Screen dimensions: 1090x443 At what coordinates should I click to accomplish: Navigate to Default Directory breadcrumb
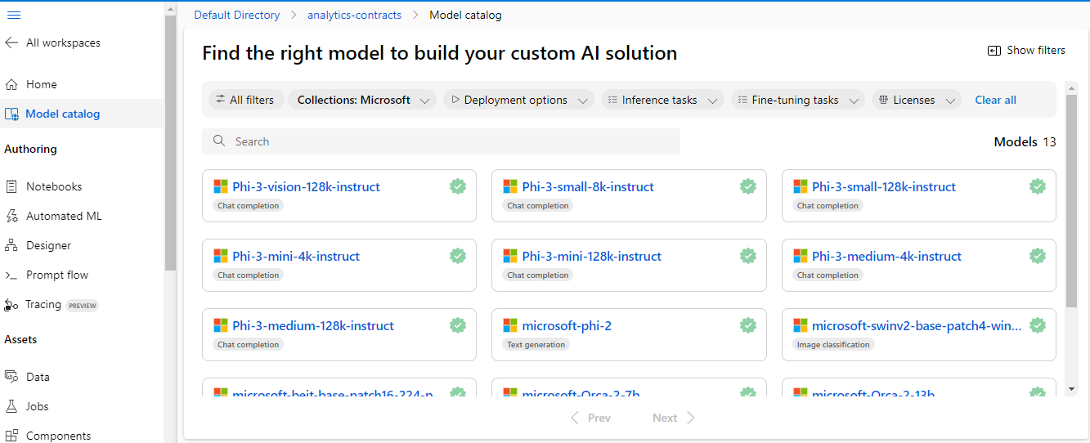(236, 15)
